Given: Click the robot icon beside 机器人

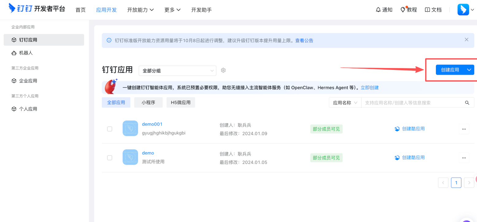Looking at the screenshot, I should (14, 53).
